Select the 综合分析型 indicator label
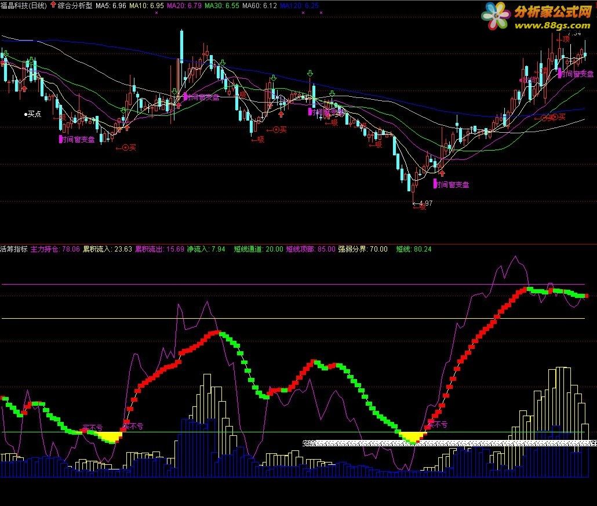597x506 pixels. point(75,6)
